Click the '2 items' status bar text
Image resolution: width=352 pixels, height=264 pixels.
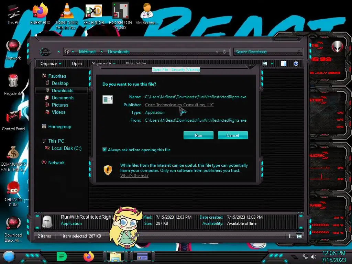point(44,236)
